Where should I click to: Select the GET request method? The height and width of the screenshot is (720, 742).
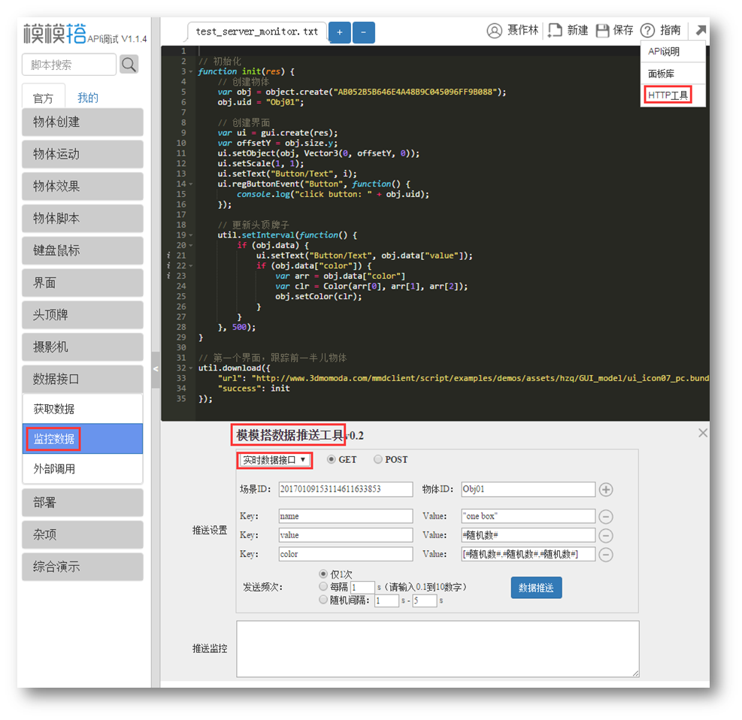(332, 459)
